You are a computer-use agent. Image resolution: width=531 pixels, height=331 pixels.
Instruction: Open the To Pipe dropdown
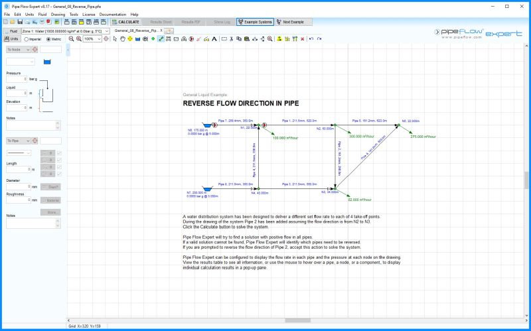pos(19,141)
